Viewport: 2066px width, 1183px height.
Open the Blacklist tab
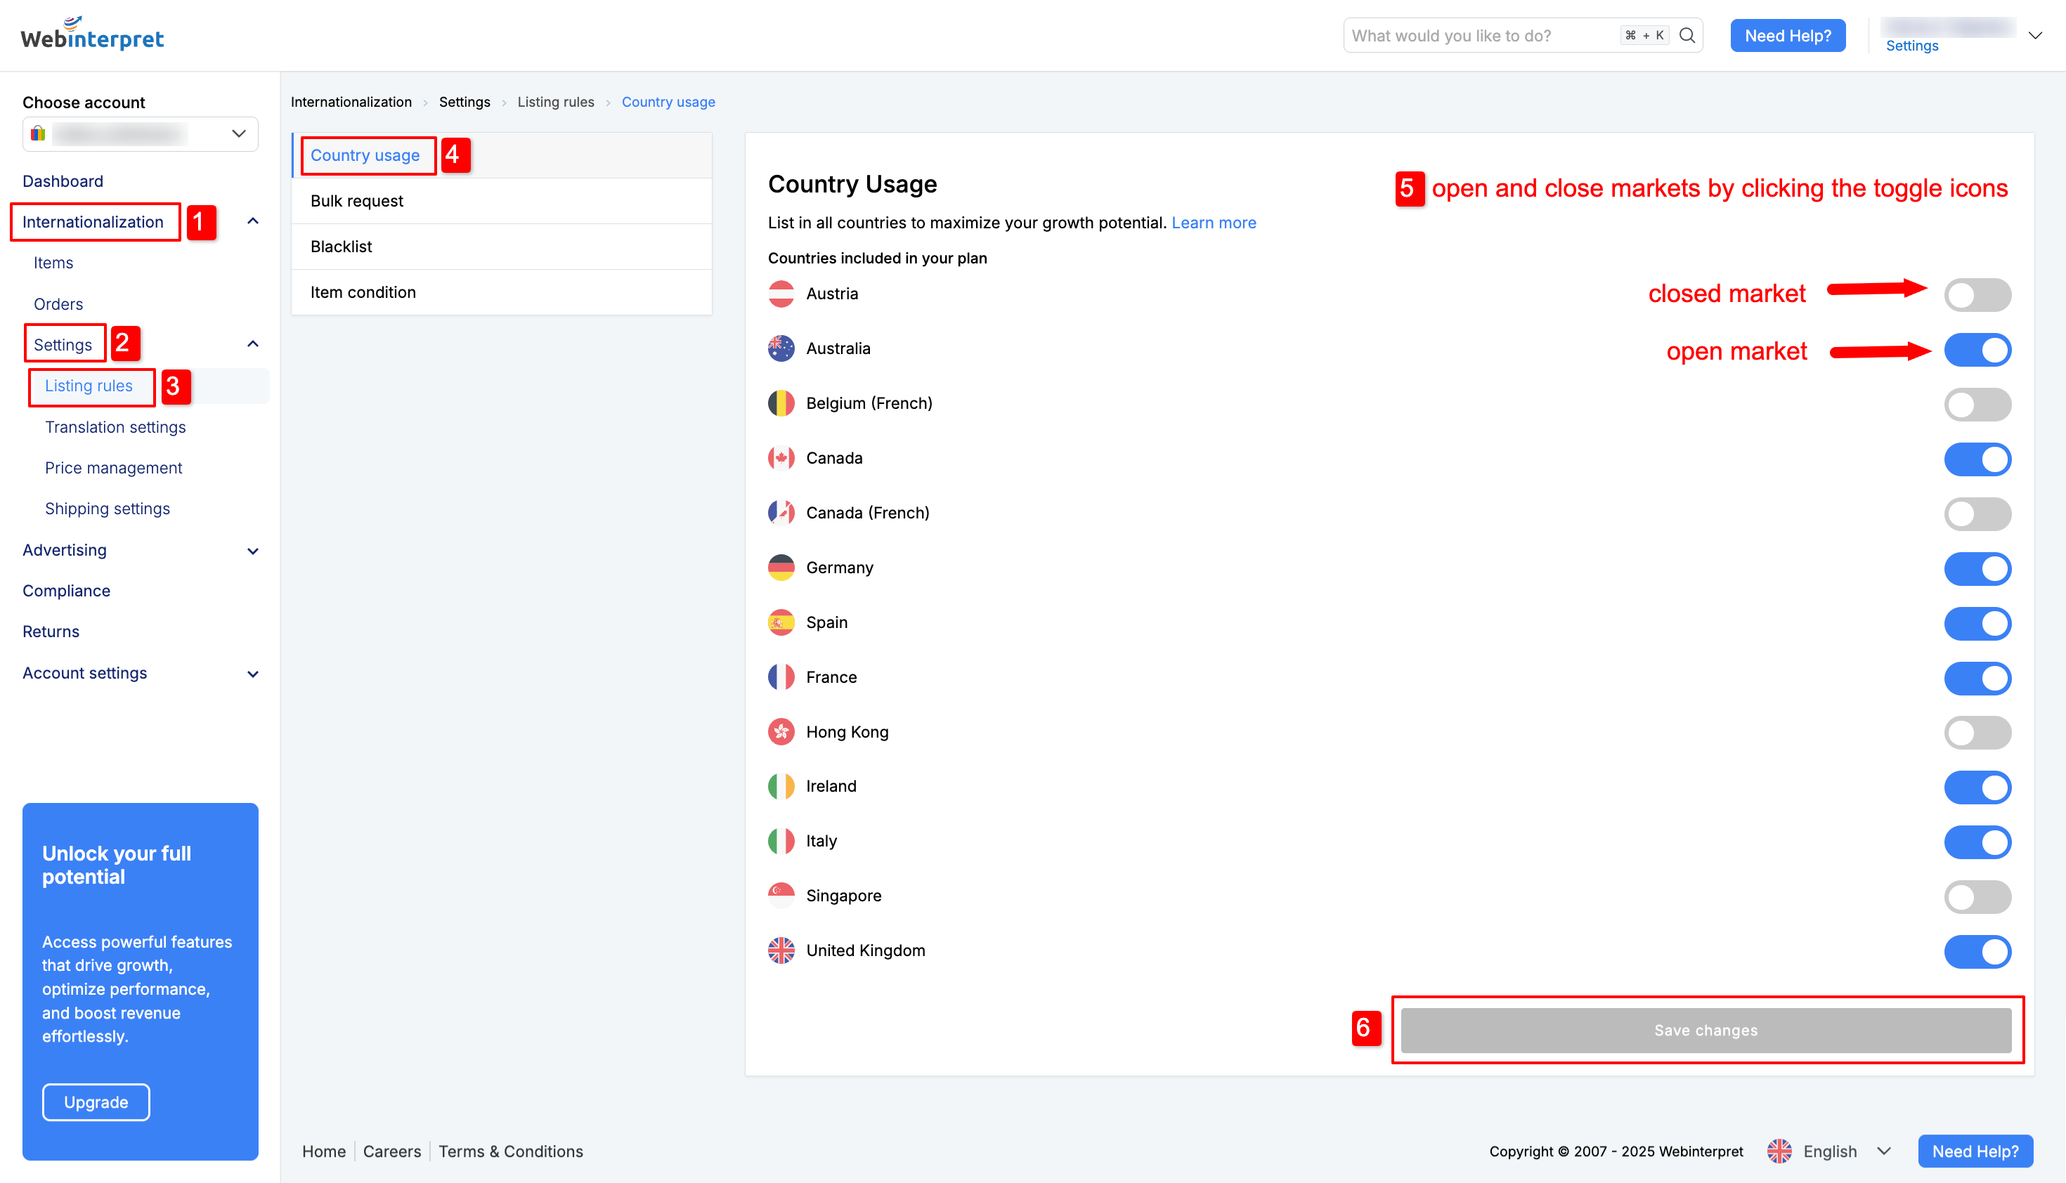502,246
